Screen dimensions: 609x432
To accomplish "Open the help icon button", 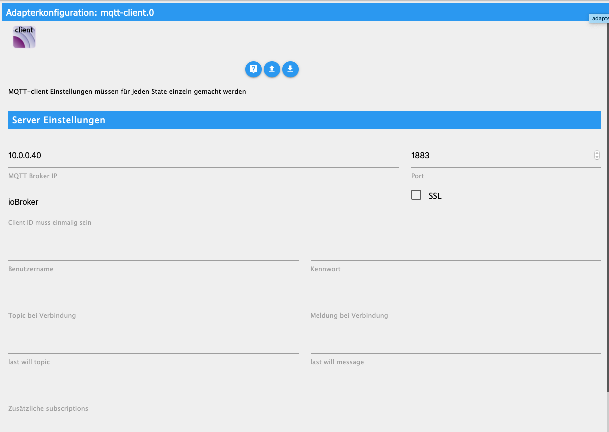I will [253, 69].
